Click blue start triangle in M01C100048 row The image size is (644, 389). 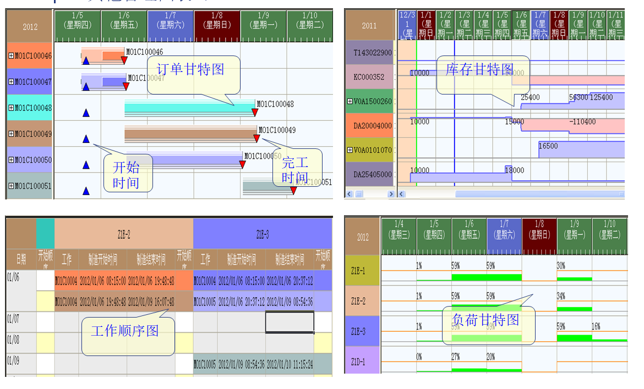pos(86,113)
